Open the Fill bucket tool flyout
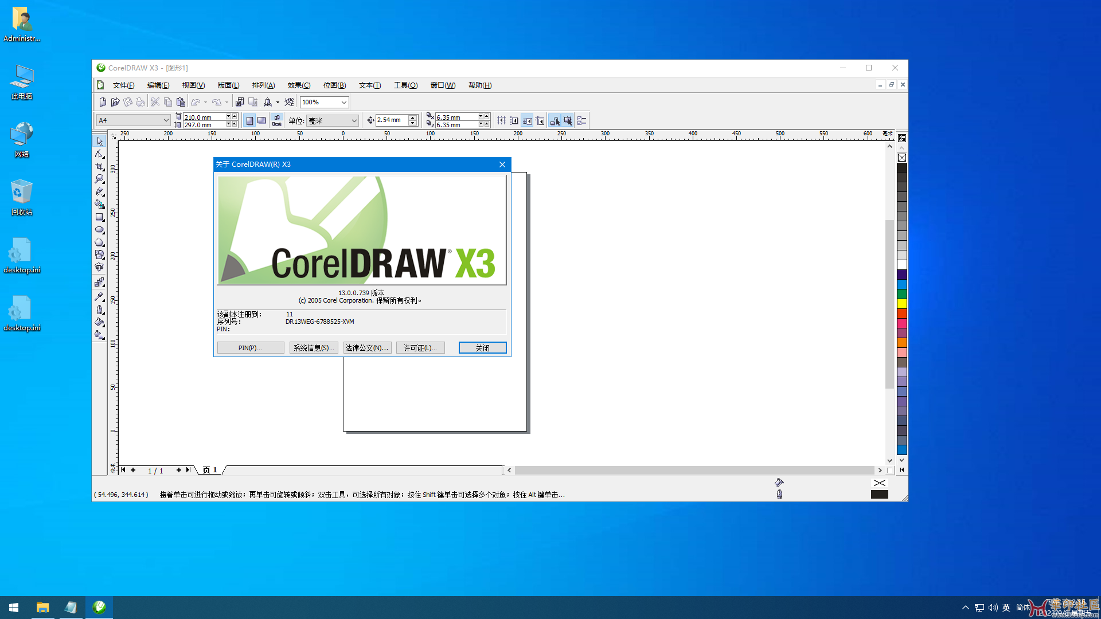 click(x=99, y=322)
